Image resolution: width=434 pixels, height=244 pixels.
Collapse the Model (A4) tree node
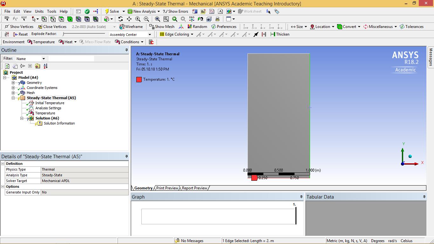[5, 78]
